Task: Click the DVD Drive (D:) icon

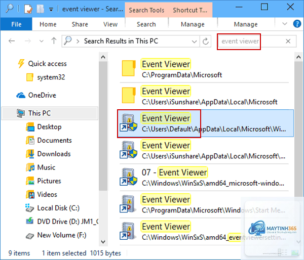Action: (x=30, y=221)
